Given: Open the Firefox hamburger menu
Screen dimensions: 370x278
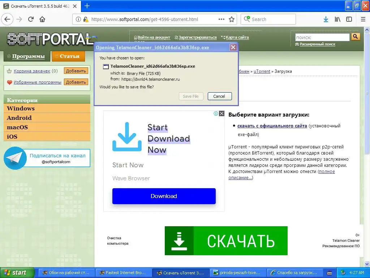Looking at the screenshot, I should (363, 19).
